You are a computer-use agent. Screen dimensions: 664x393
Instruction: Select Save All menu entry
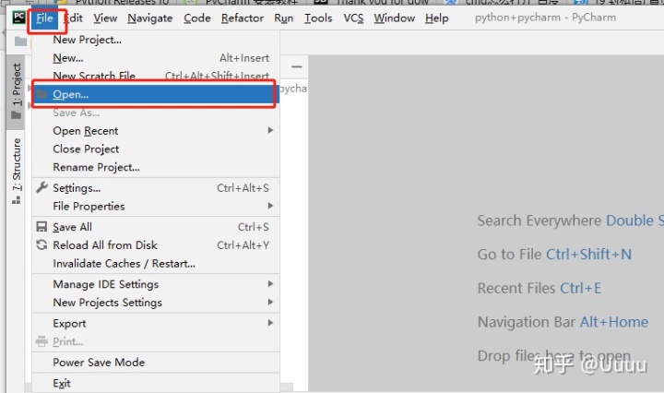[156, 227]
